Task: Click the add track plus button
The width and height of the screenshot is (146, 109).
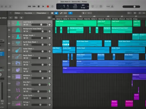Action: [11, 18]
